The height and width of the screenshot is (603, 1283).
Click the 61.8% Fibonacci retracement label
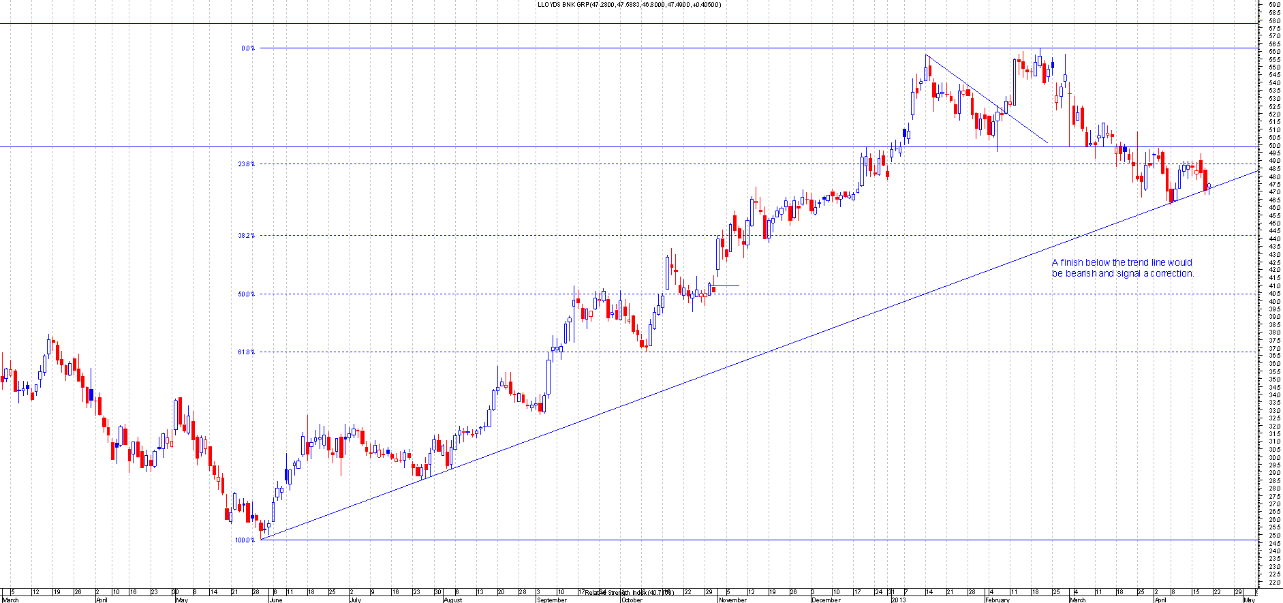[246, 352]
